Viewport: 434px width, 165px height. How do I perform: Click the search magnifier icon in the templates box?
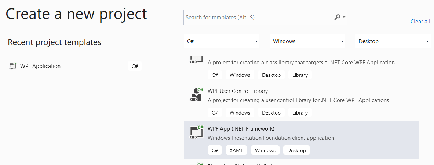[337, 18]
